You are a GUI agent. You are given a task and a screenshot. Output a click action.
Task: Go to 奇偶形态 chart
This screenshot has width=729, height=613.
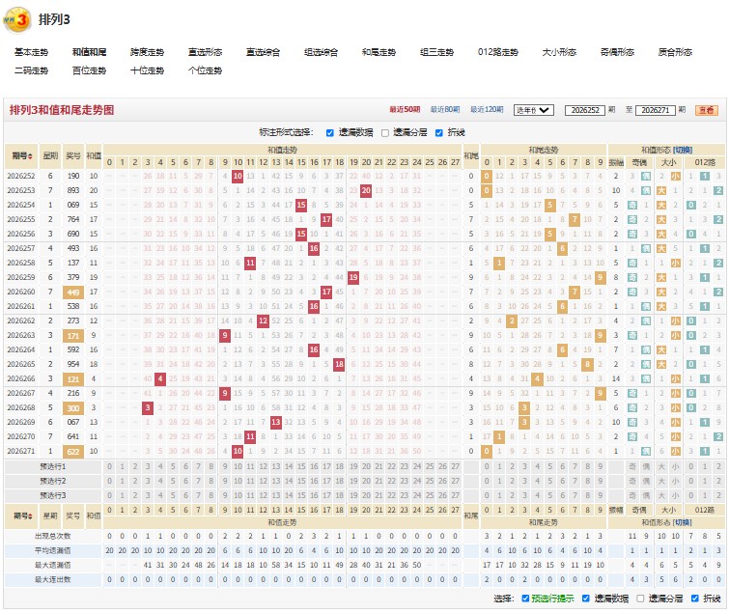pyautogui.click(x=617, y=52)
